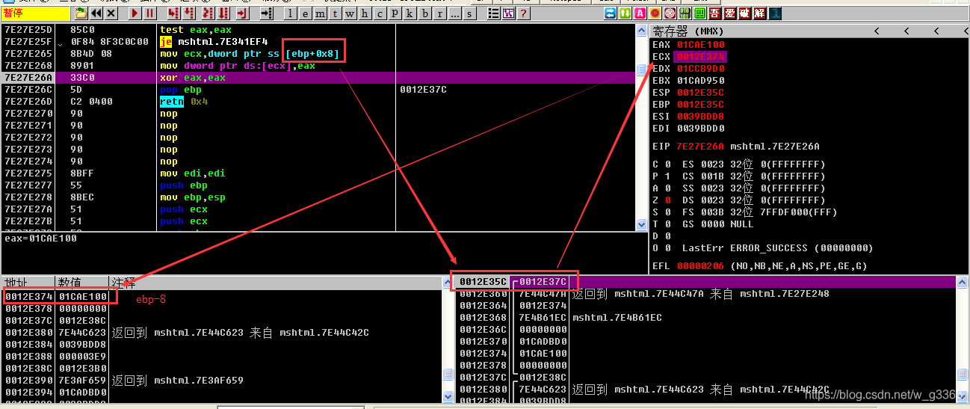Select the EFL 00000206 flags line
This screenshot has height=409, width=970.
pyautogui.click(x=760, y=266)
